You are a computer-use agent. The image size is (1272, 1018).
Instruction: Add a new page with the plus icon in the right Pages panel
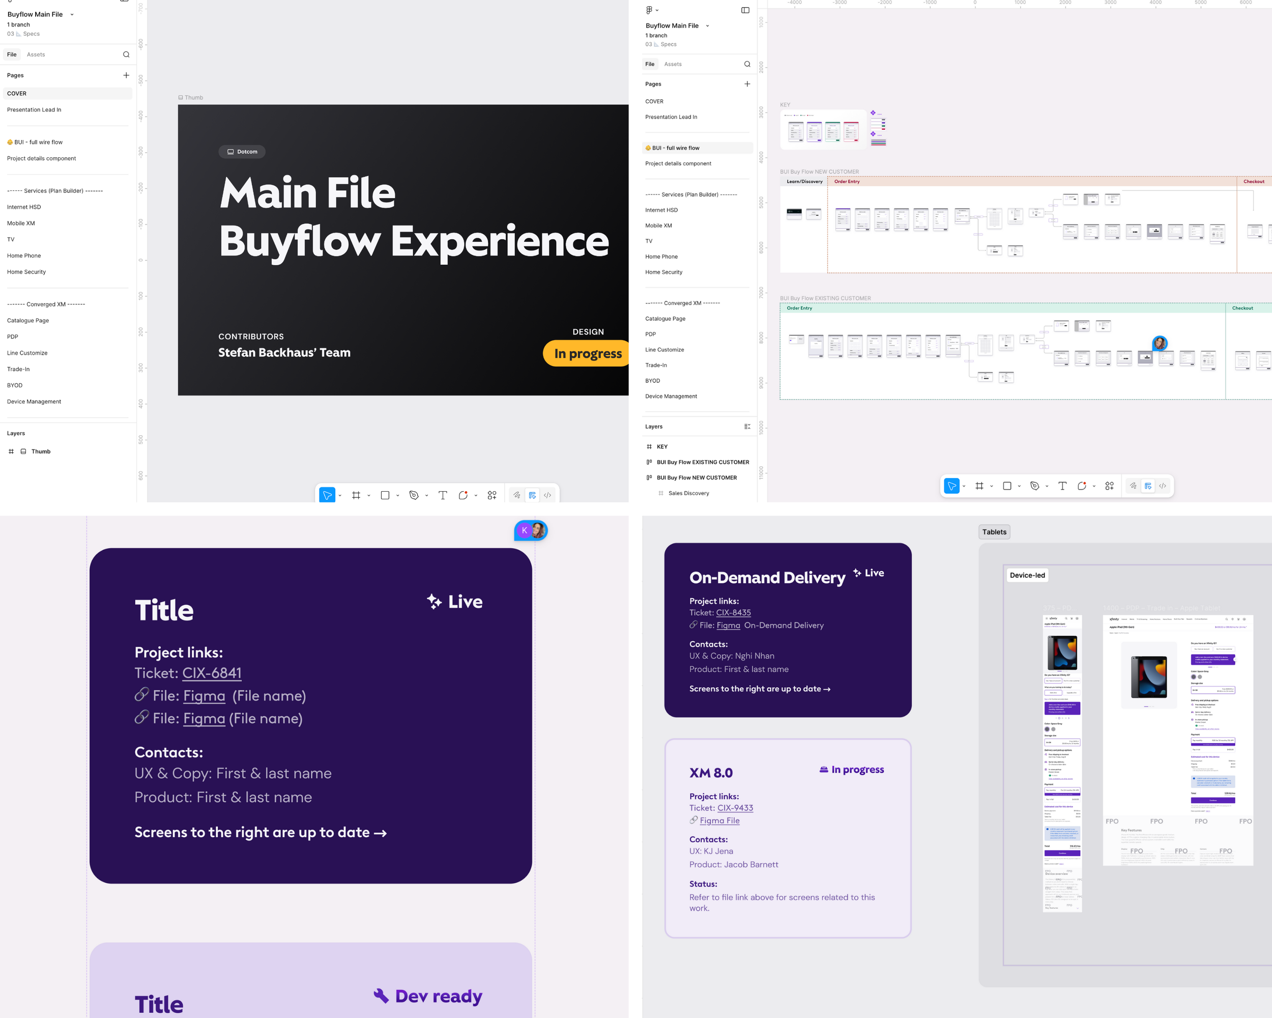(747, 84)
